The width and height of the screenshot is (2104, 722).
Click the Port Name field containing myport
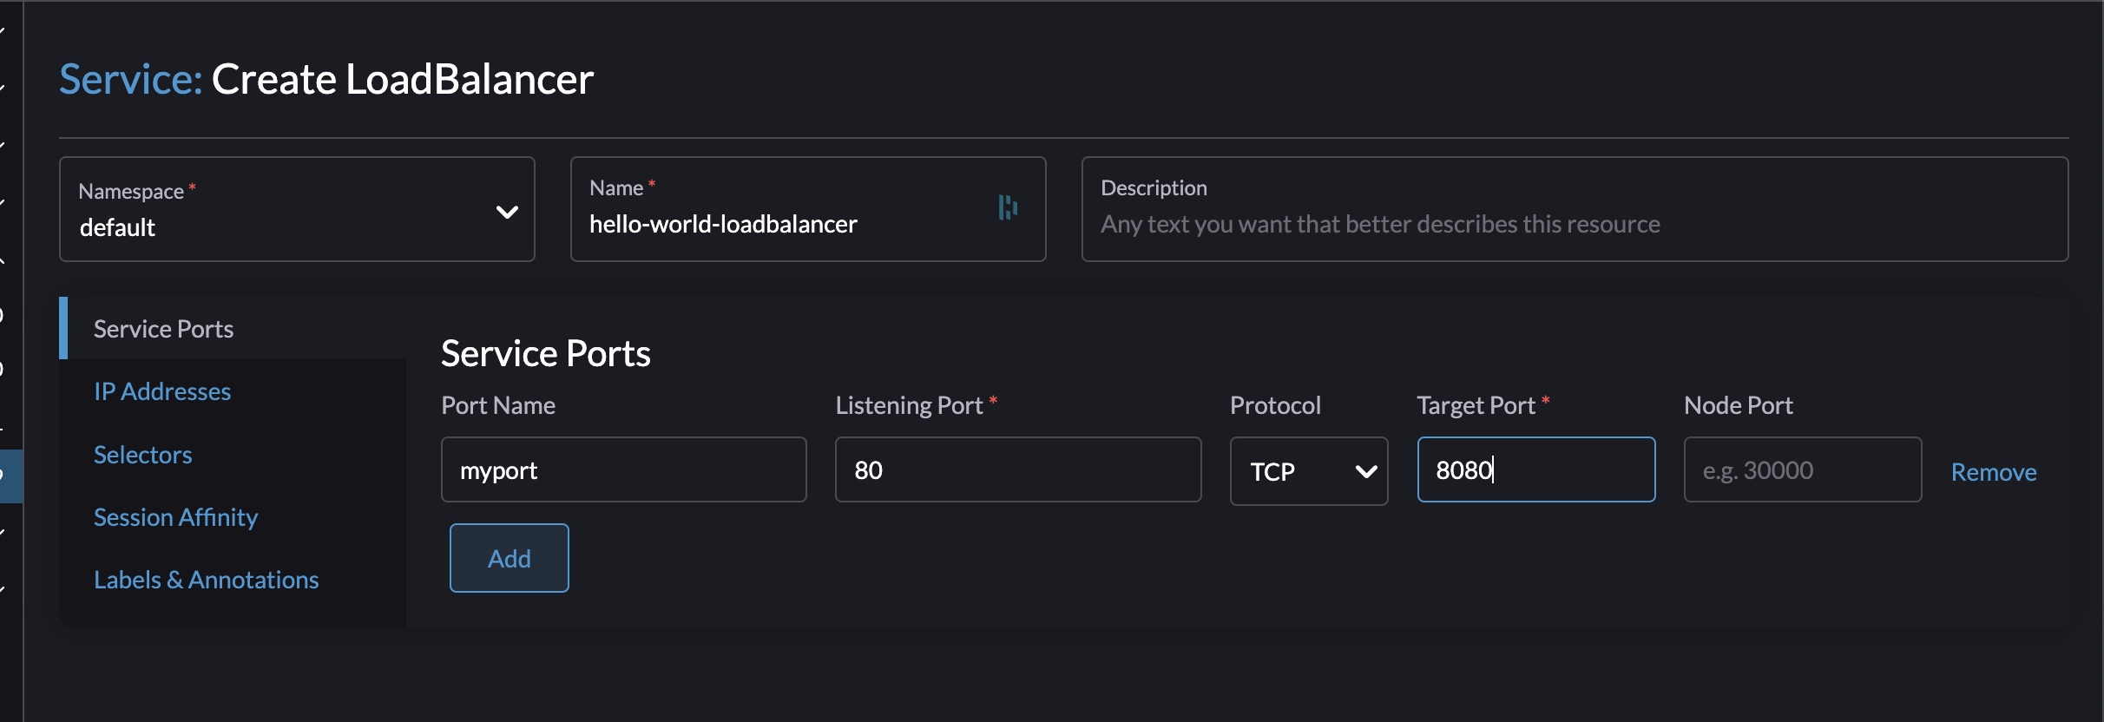pos(623,469)
